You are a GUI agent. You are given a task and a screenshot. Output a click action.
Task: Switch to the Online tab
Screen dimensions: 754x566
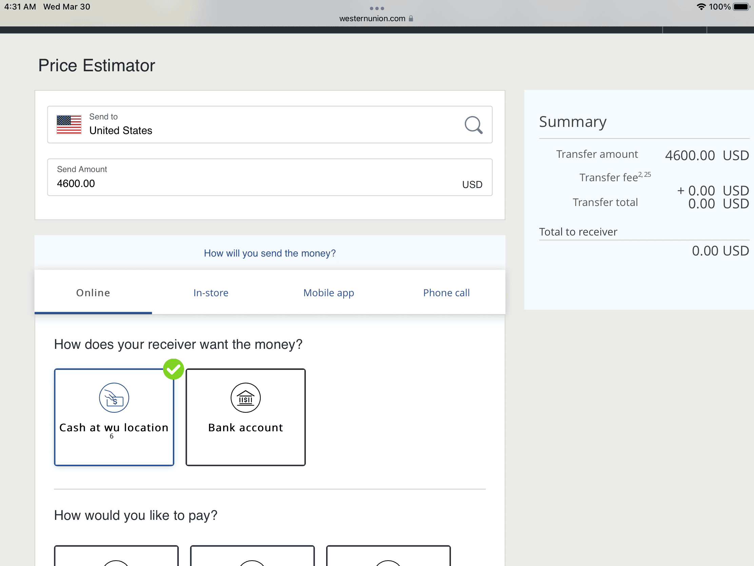pos(93,293)
